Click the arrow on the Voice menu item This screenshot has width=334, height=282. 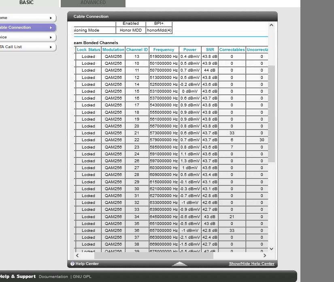point(51,37)
